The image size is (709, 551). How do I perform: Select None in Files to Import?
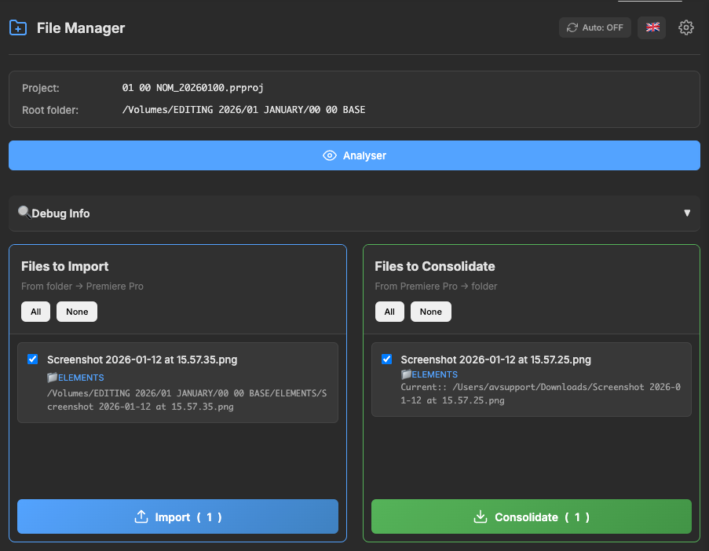[77, 312]
